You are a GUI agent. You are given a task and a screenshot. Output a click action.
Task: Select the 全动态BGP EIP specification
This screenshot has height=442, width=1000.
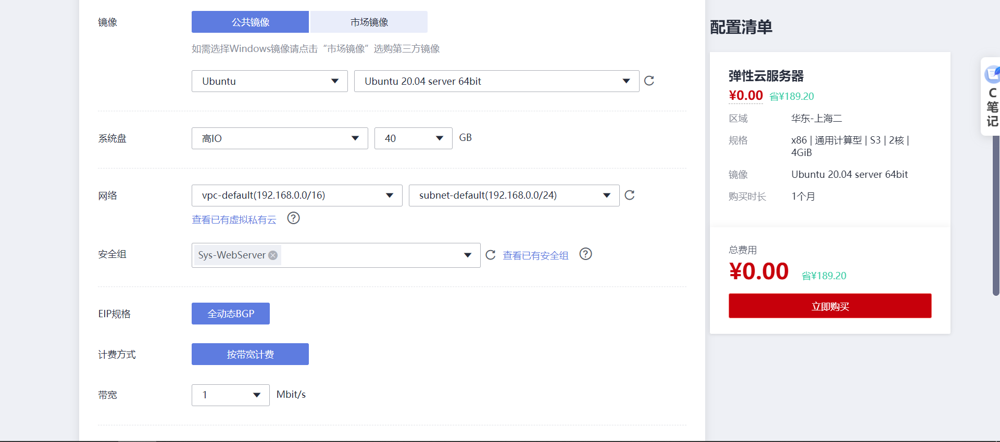230,314
